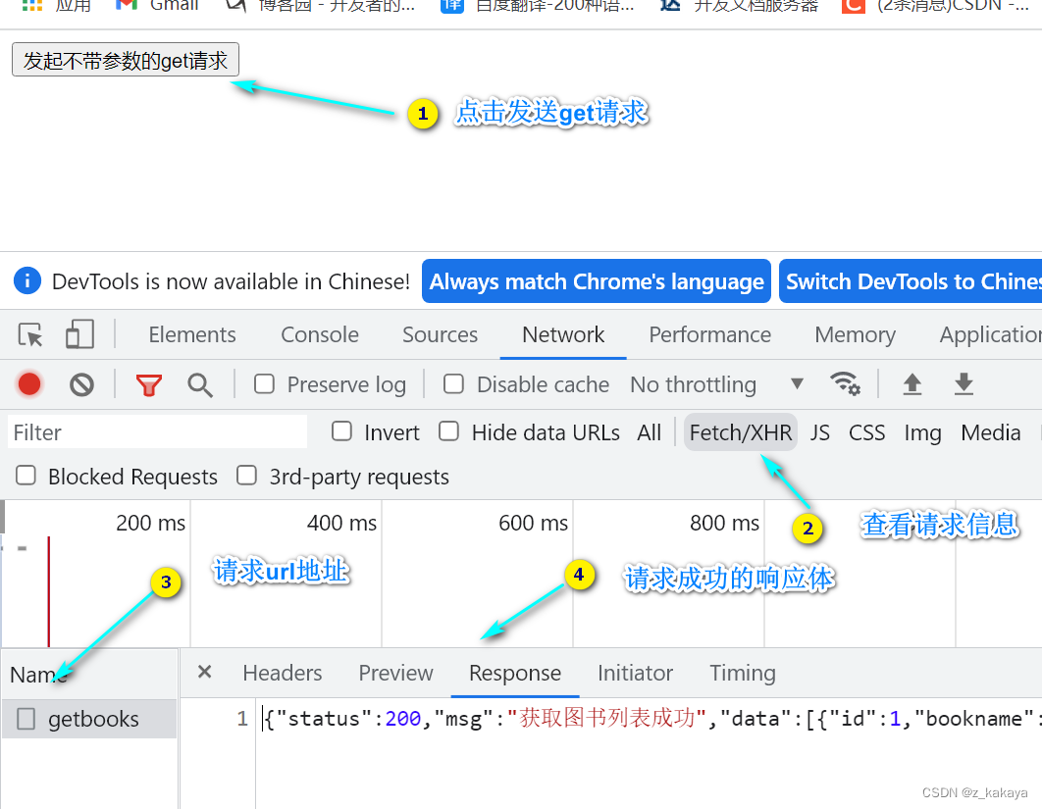Open network search with magnifier icon
1042x809 pixels.
tap(200, 384)
